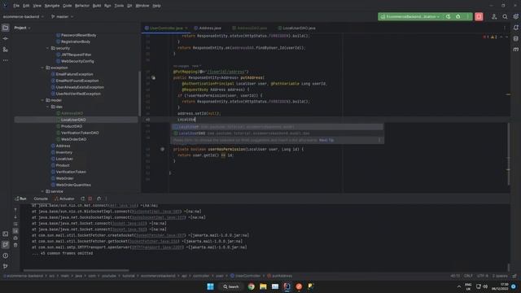Click the Debug bug icon in toolbar
Screen dimensions: 521x293
tap(458, 16)
